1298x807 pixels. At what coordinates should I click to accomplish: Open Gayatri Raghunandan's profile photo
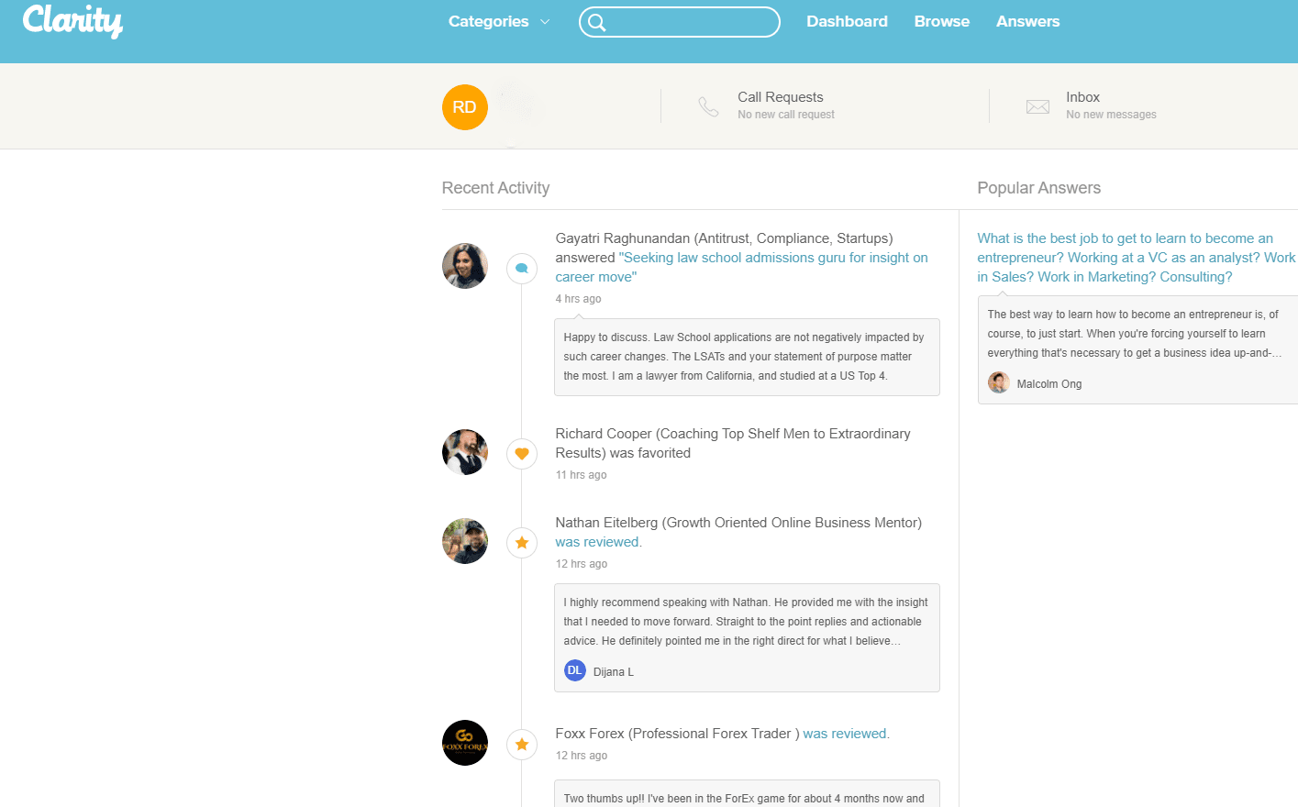465,266
